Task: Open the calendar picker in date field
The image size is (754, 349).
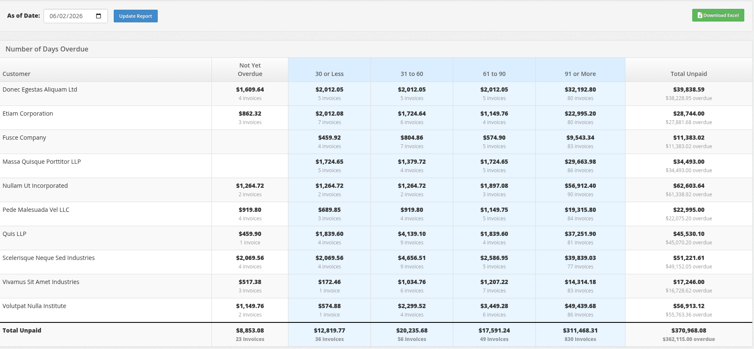Action: click(x=99, y=16)
